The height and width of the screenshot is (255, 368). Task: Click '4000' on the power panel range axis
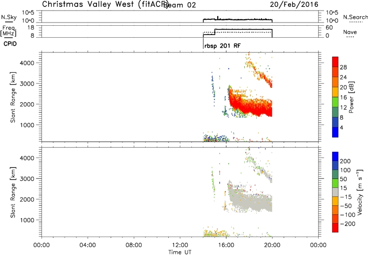coord(27,63)
